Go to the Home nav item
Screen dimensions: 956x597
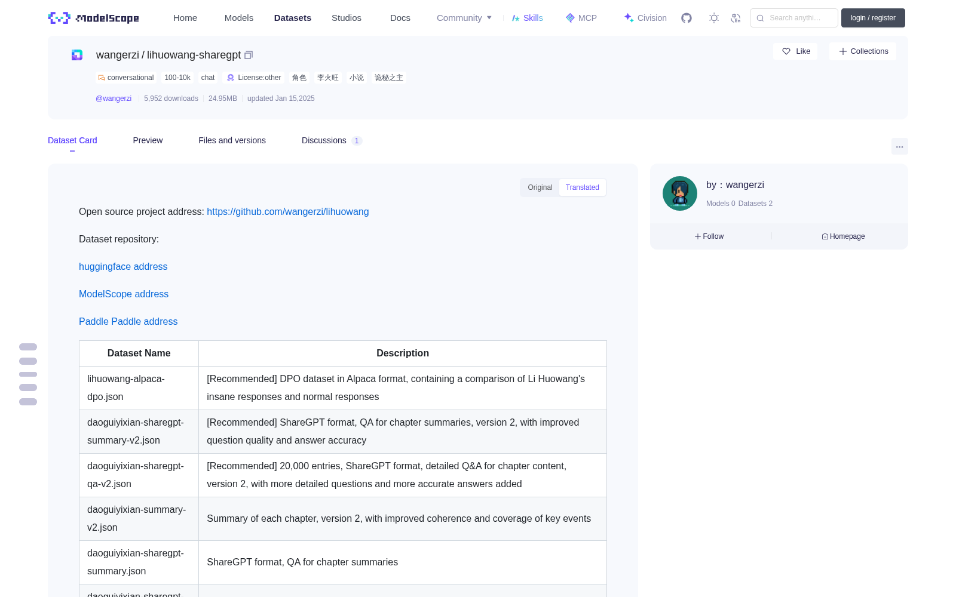click(x=185, y=18)
